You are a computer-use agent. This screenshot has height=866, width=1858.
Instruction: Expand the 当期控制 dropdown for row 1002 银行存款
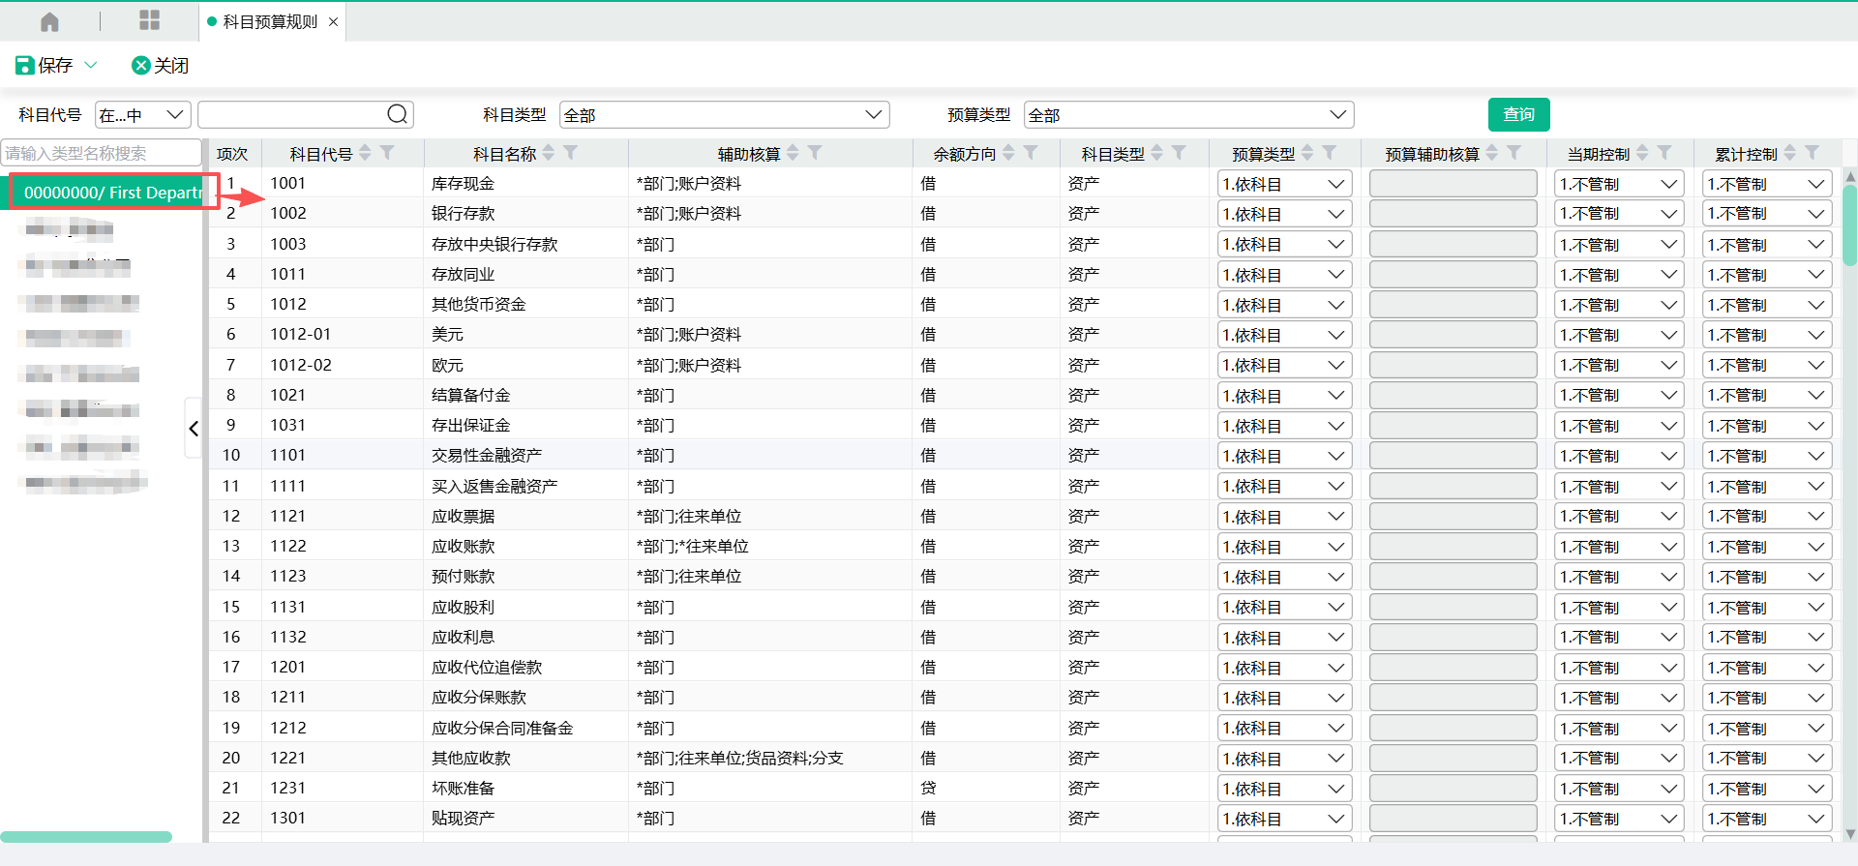[x=1619, y=214]
